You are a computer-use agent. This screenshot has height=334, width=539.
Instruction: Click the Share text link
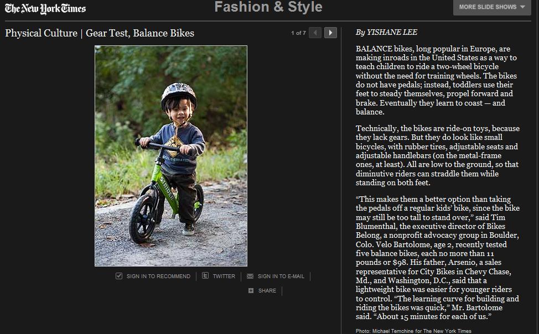click(x=267, y=290)
